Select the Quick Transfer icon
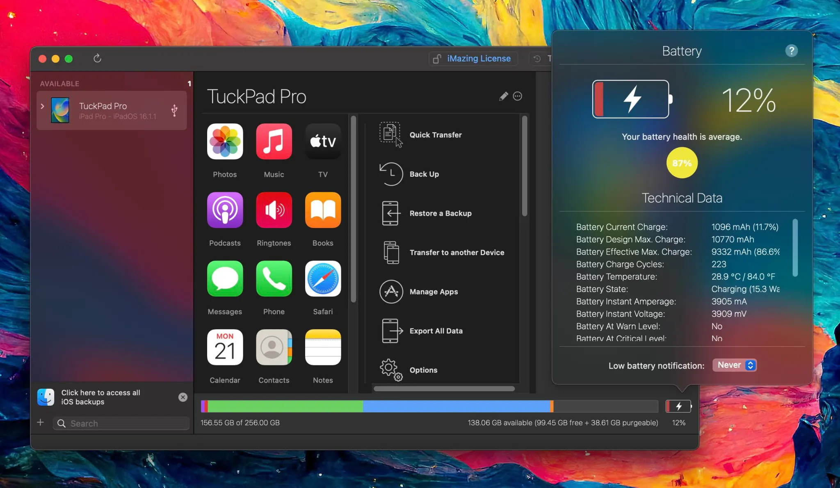Image resolution: width=840 pixels, height=488 pixels. pos(390,134)
